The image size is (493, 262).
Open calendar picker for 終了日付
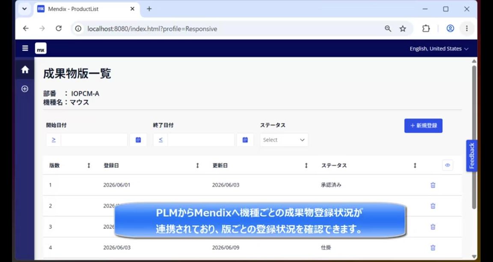[x=245, y=140]
